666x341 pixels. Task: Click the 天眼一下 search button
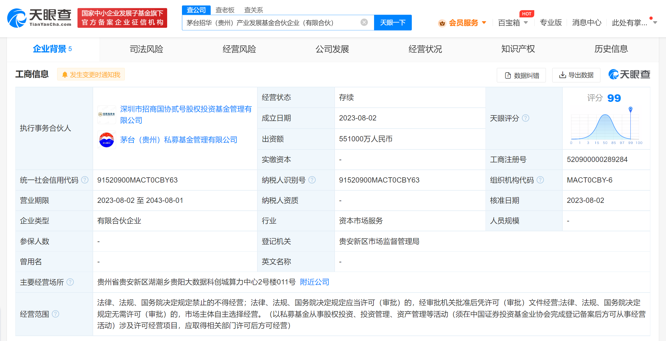[x=393, y=23]
